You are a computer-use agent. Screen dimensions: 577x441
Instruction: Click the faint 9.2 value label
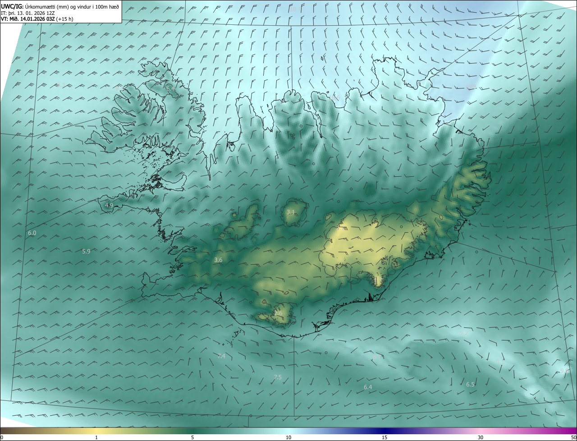(x=463, y=333)
